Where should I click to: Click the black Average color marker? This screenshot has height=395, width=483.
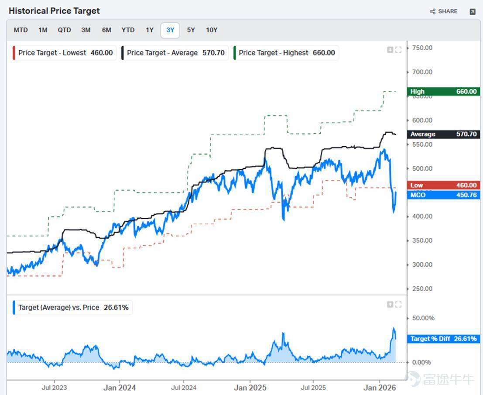122,53
